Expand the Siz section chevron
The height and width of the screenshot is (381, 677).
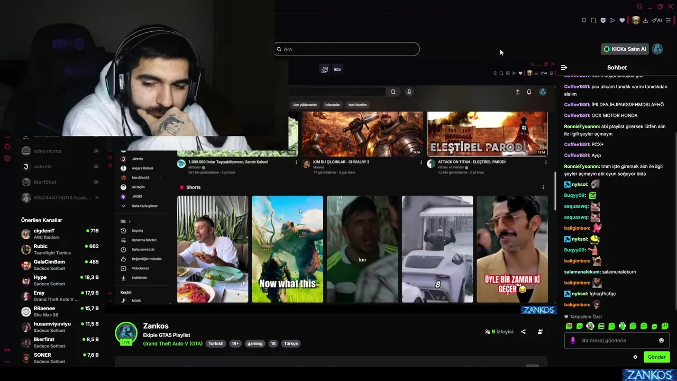(129, 221)
